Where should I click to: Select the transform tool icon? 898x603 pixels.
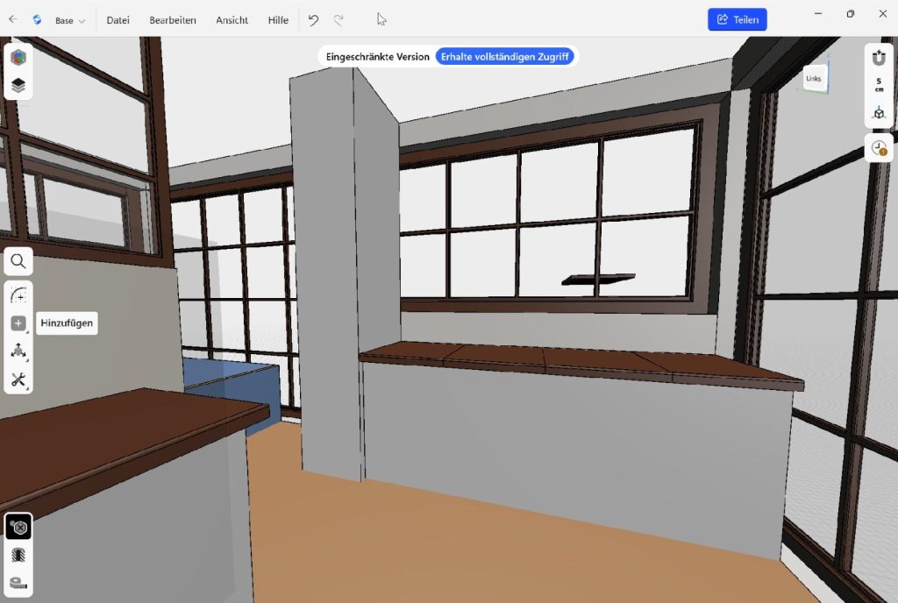[18, 351]
